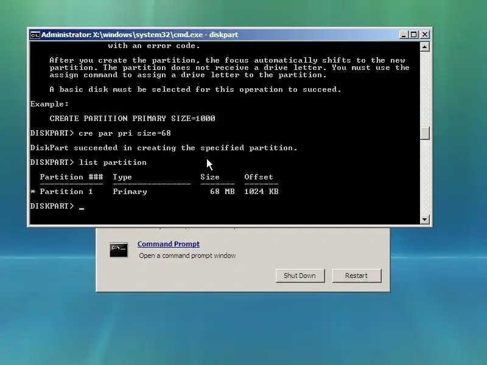Click the '1024 KB' offset value
Screen dimensions: 487x365
pos(261,192)
